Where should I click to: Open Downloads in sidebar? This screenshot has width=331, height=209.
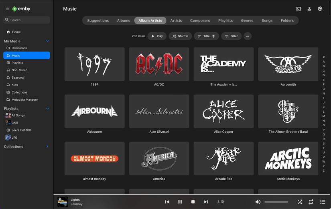[26, 48]
